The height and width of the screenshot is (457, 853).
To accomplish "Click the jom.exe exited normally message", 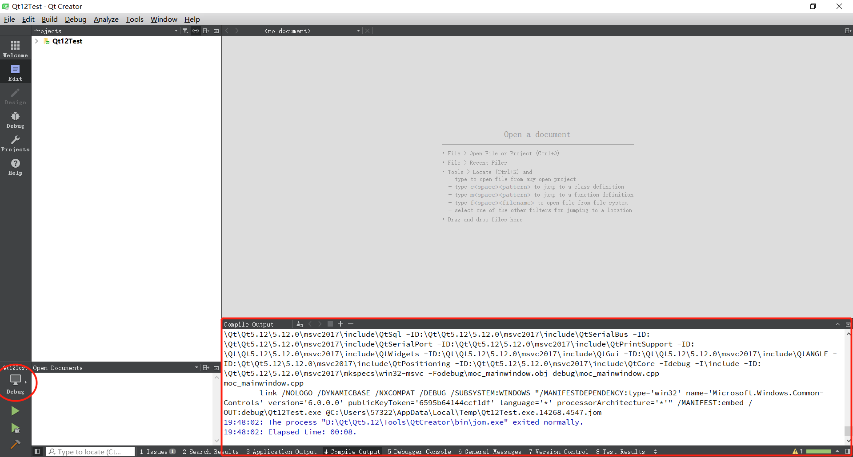I will coord(403,422).
